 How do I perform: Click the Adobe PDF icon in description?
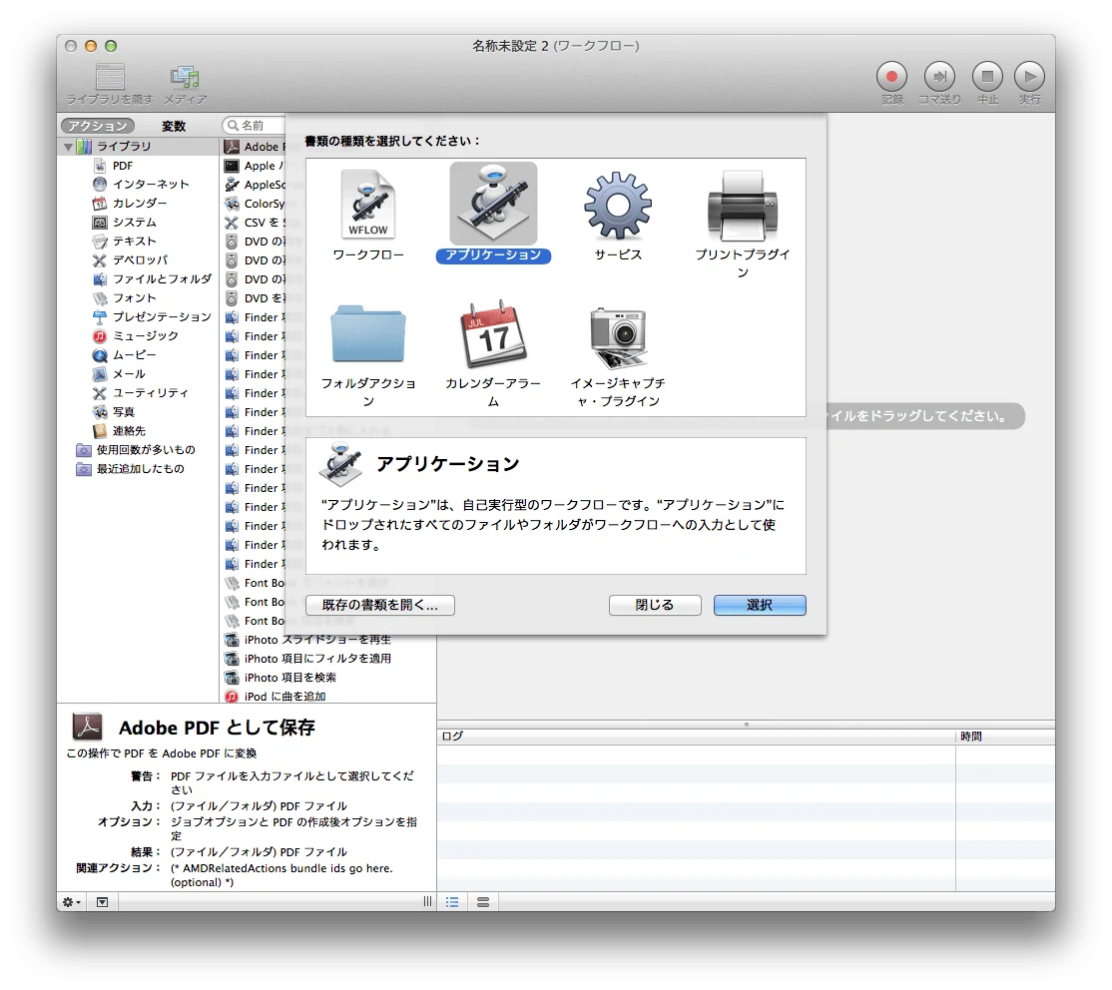click(87, 727)
